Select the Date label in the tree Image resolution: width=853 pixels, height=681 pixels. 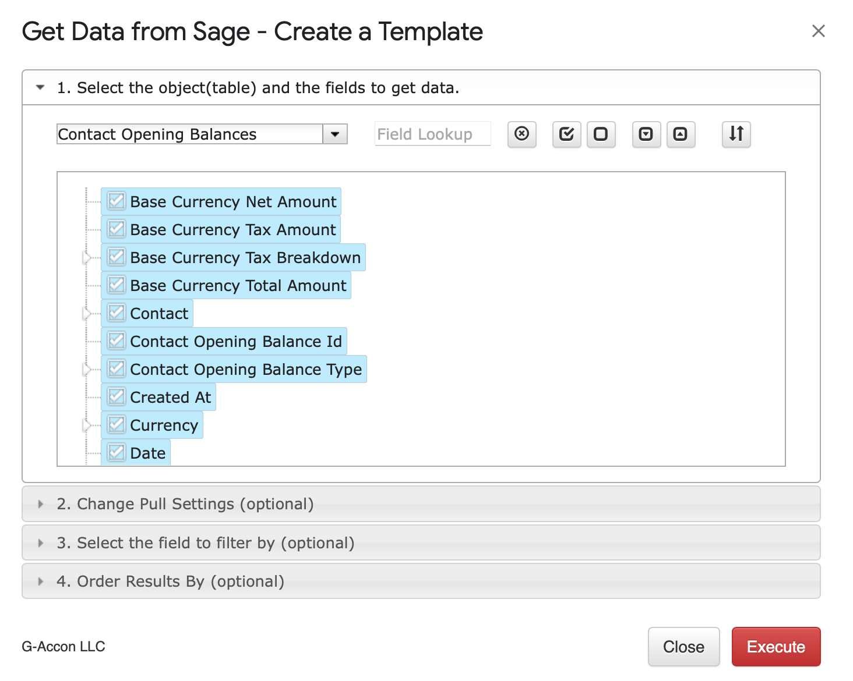pos(148,453)
